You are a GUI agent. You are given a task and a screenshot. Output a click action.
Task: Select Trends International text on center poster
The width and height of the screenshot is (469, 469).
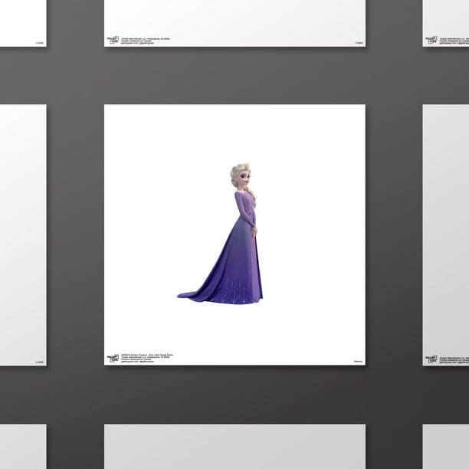click(x=145, y=357)
